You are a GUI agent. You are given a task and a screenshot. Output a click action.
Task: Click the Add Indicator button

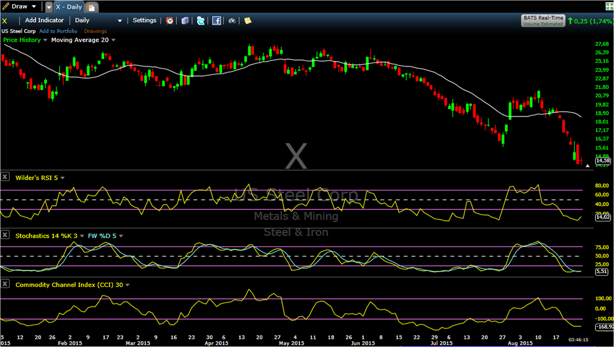pyautogui.click(x=44, y=20)
